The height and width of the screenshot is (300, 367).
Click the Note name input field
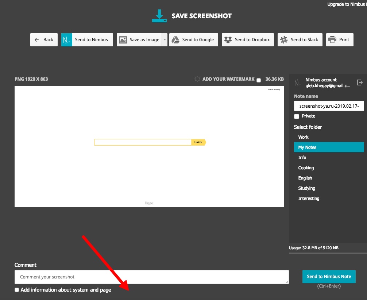click(x=329, y=106)
